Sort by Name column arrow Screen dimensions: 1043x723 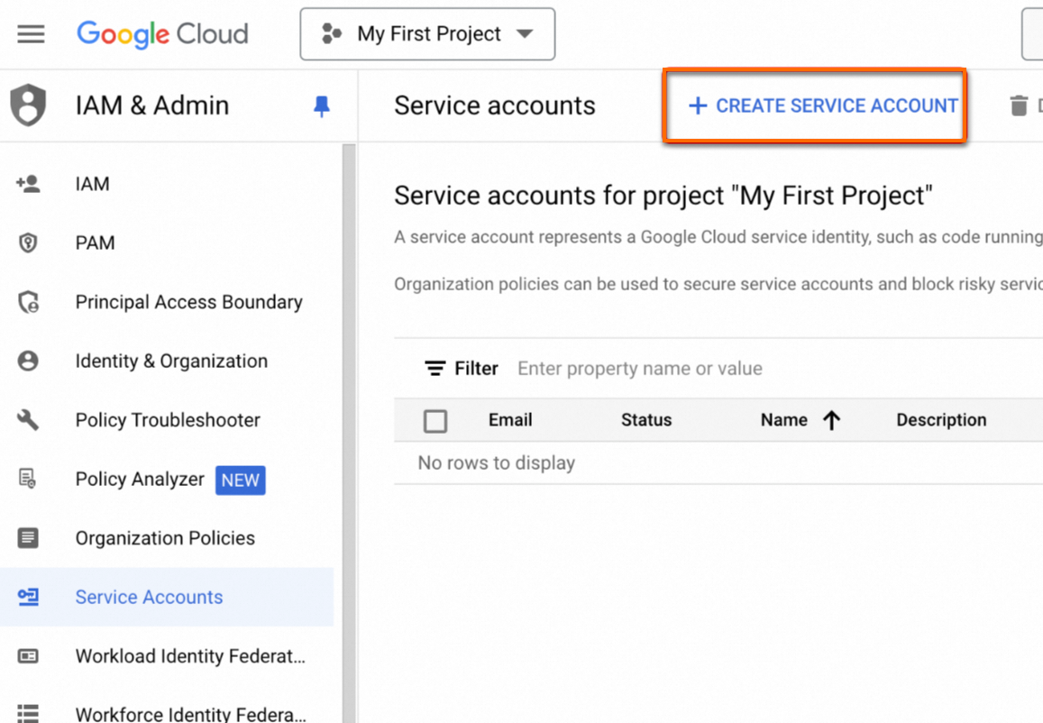tap(831, 420)
